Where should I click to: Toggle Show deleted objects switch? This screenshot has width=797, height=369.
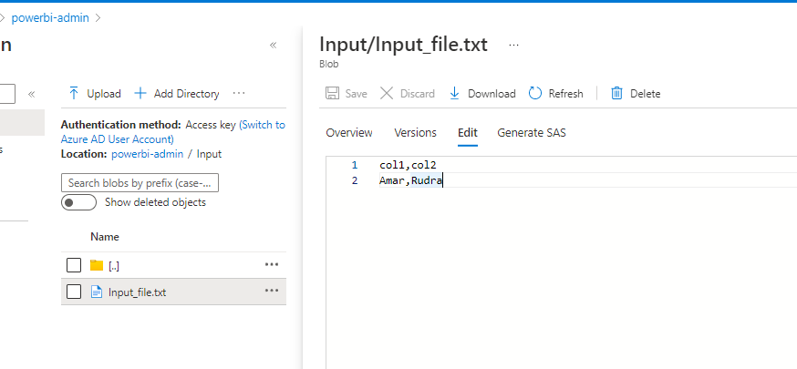[79, 202]
